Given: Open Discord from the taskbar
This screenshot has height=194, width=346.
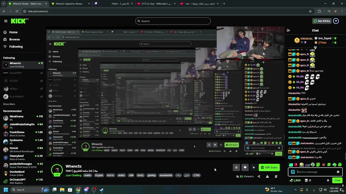Looking at the screenshot, I should [x=86, y=190].
